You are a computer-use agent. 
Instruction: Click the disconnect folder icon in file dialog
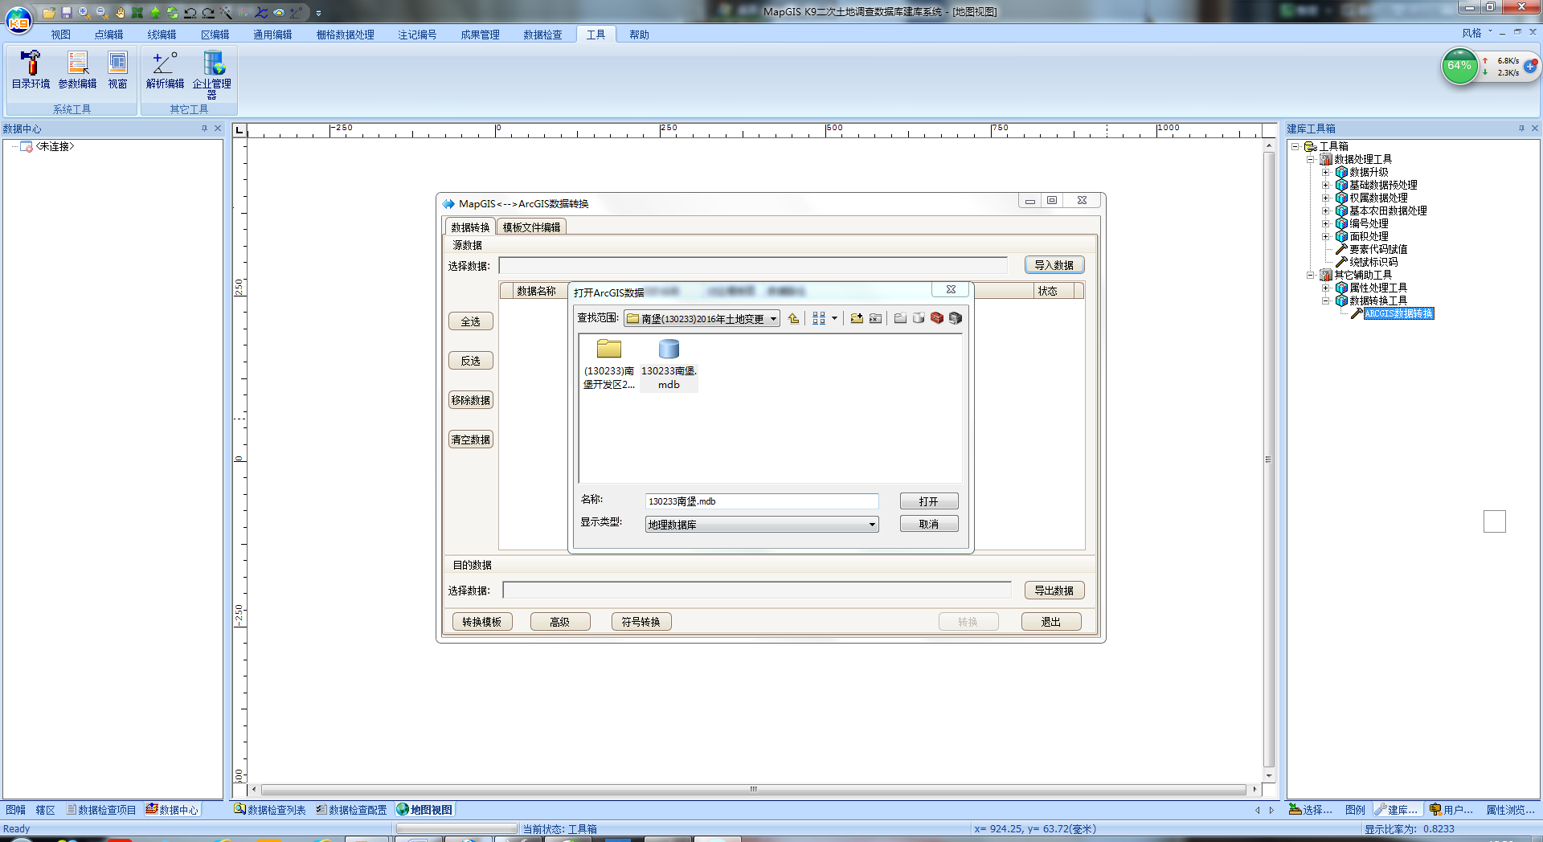(875, 318)
